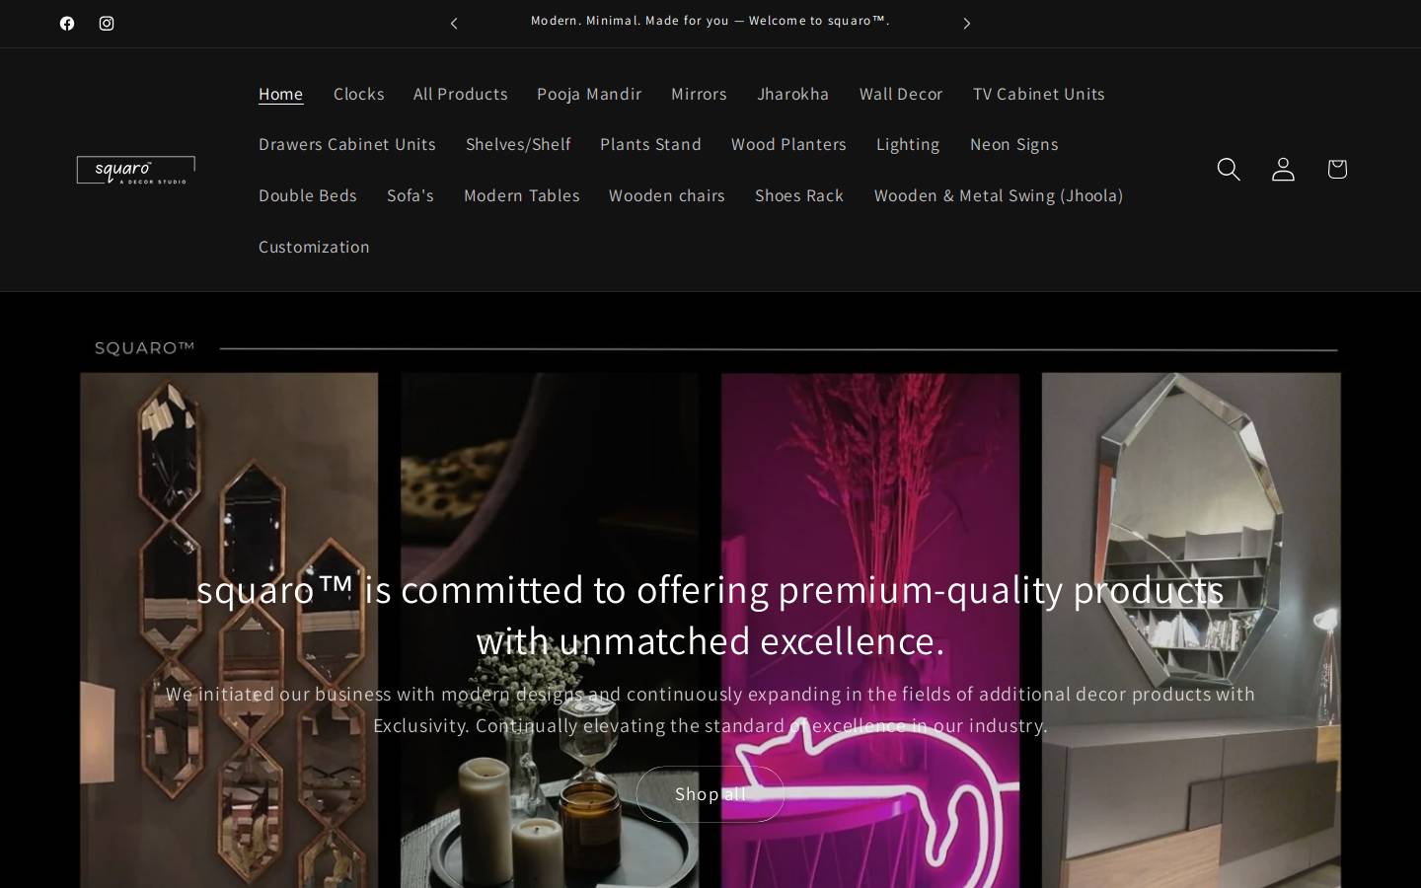Open the search magnifier icon
This screenshot has width=1421, height=888.
click(1229, 169)
